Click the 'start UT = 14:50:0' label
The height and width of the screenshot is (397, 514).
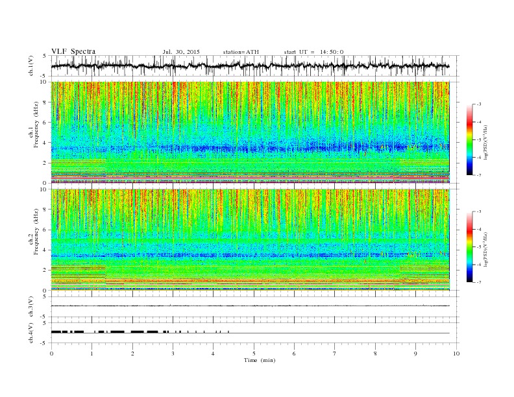313,52
